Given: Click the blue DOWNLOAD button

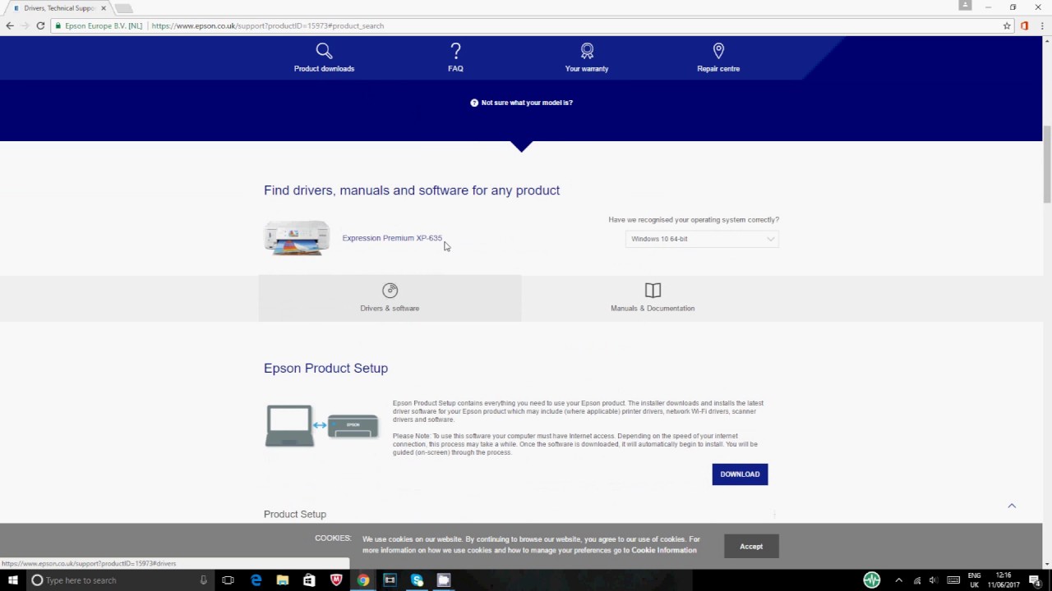Looking at the screenshot, I should pos(740,474).
